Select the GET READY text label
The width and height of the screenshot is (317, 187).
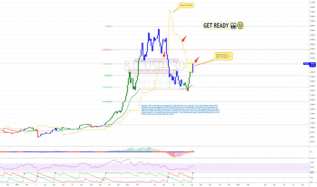coord(216,26)
